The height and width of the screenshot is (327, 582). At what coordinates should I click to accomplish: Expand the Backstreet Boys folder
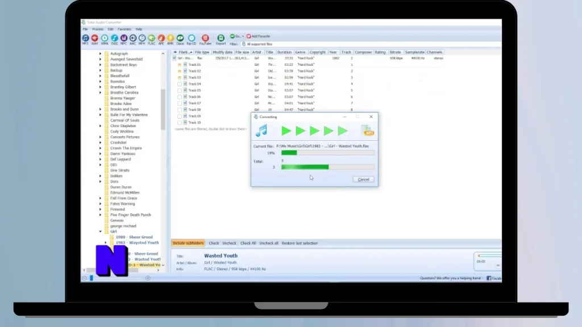pos(100,65)
